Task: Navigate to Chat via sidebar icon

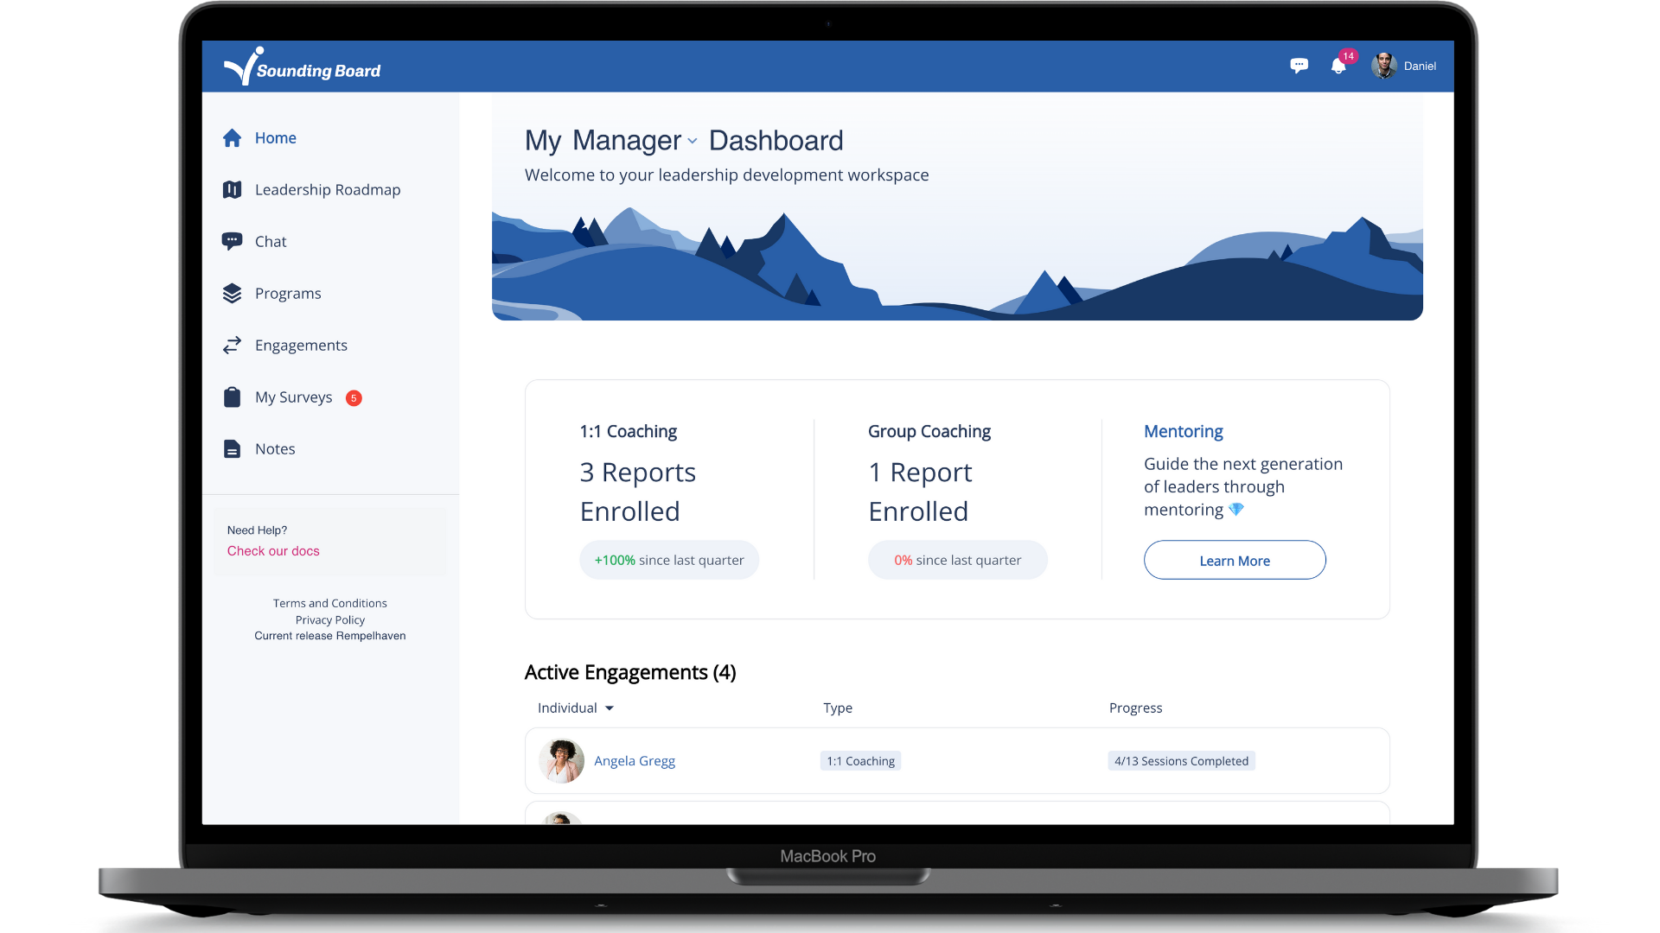Action: 232,240
